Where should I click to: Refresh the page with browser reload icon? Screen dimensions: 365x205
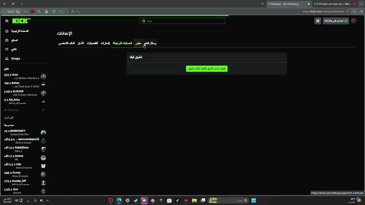[x=354, y=11]
